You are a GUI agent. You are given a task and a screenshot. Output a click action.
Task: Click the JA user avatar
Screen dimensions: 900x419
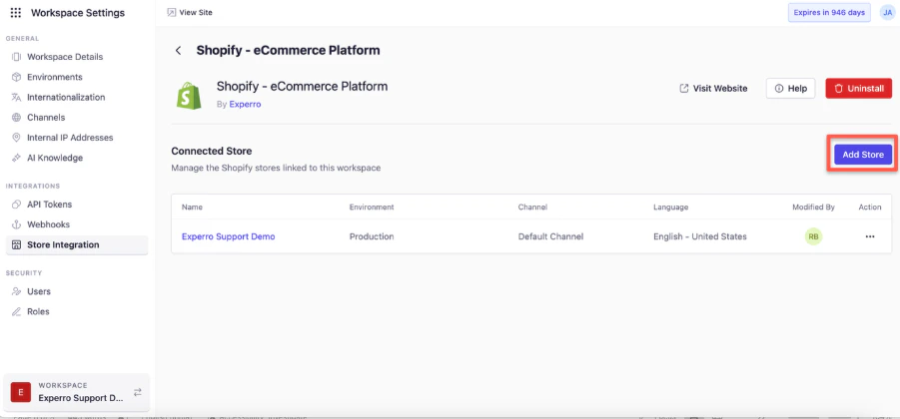[x=887, y=12]
